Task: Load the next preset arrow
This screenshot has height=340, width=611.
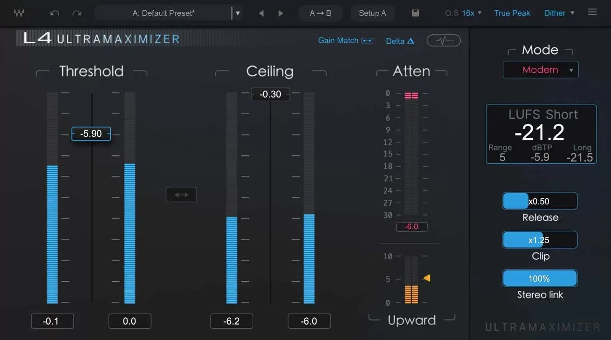Action: click(280, 13)
